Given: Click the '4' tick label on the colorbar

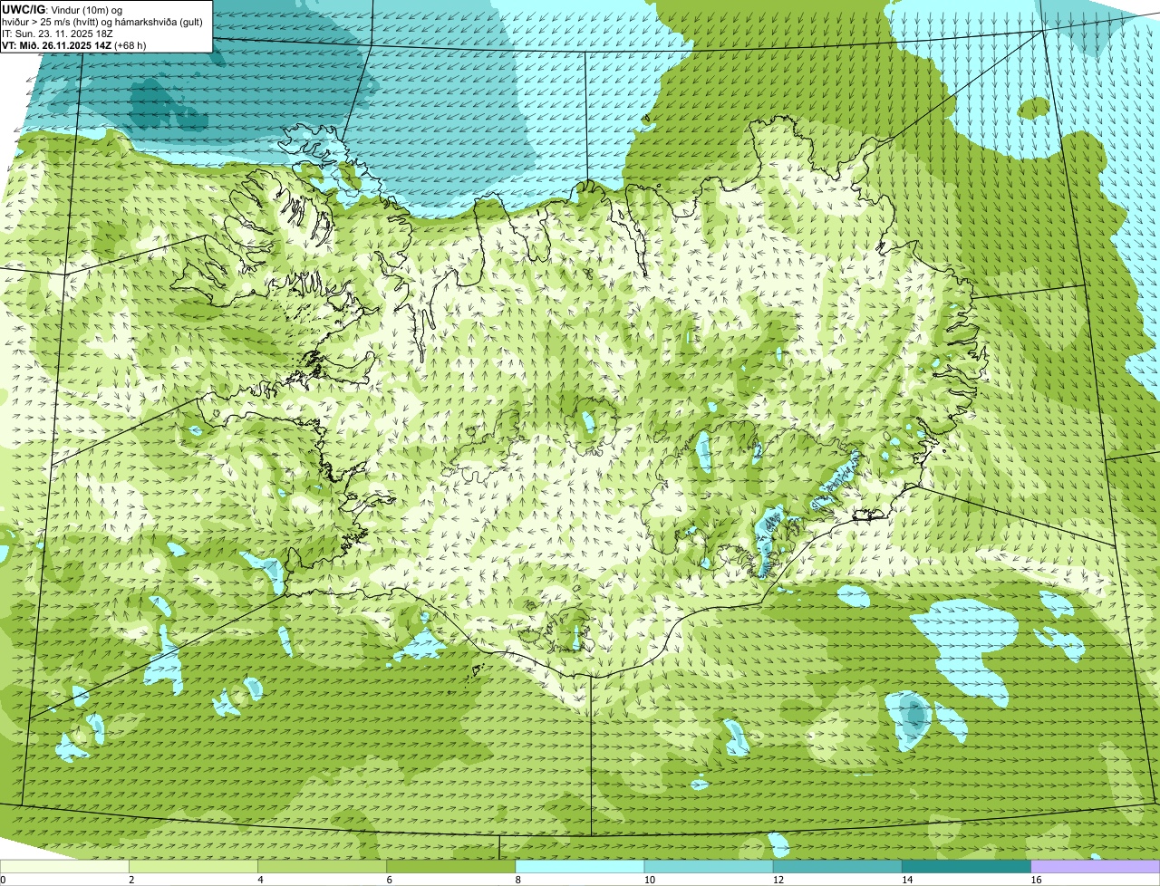Looking at the screenshot, I should click(x=260, y=880).
